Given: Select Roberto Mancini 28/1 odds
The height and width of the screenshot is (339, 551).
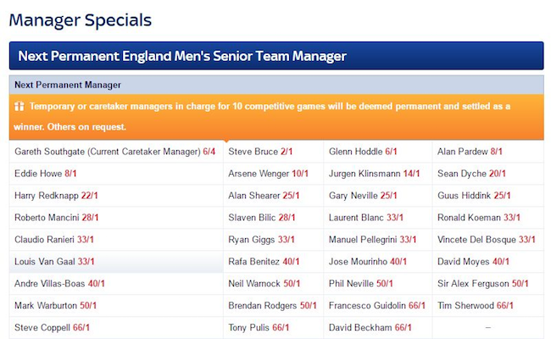Looking at the screenshot, I should (116, 218).
